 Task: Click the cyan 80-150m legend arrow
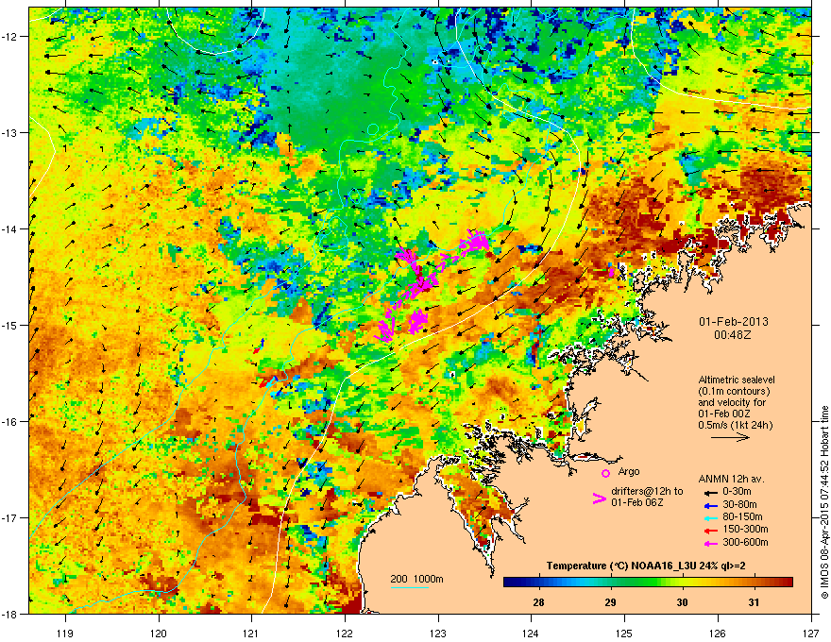(x=710, y=518)
